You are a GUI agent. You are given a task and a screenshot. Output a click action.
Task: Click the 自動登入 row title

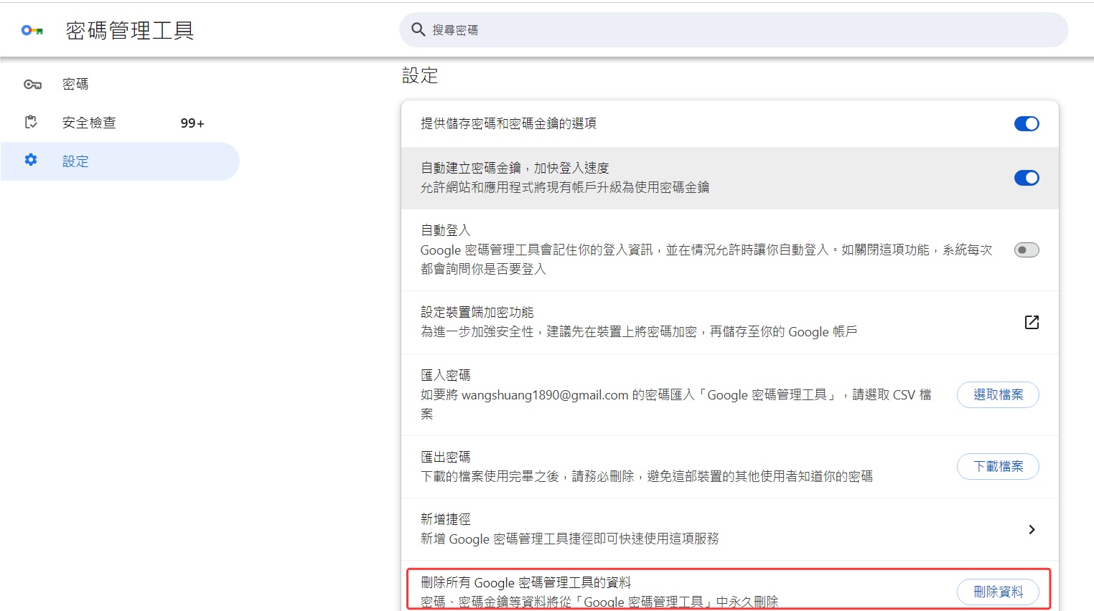(446, 230)
